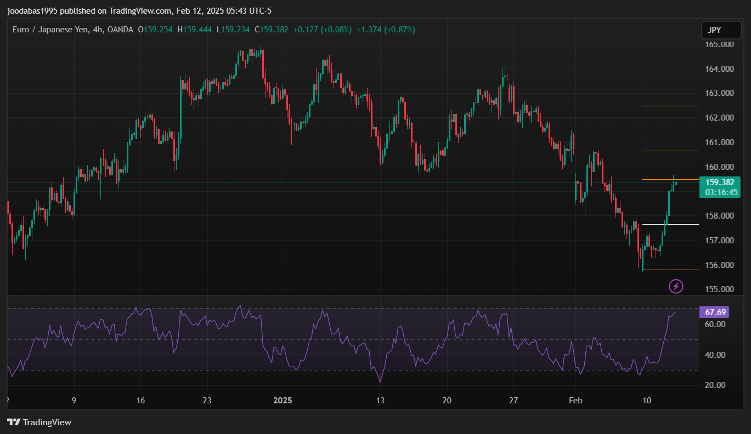Click the RSI value label 67.69

[715, 312]
